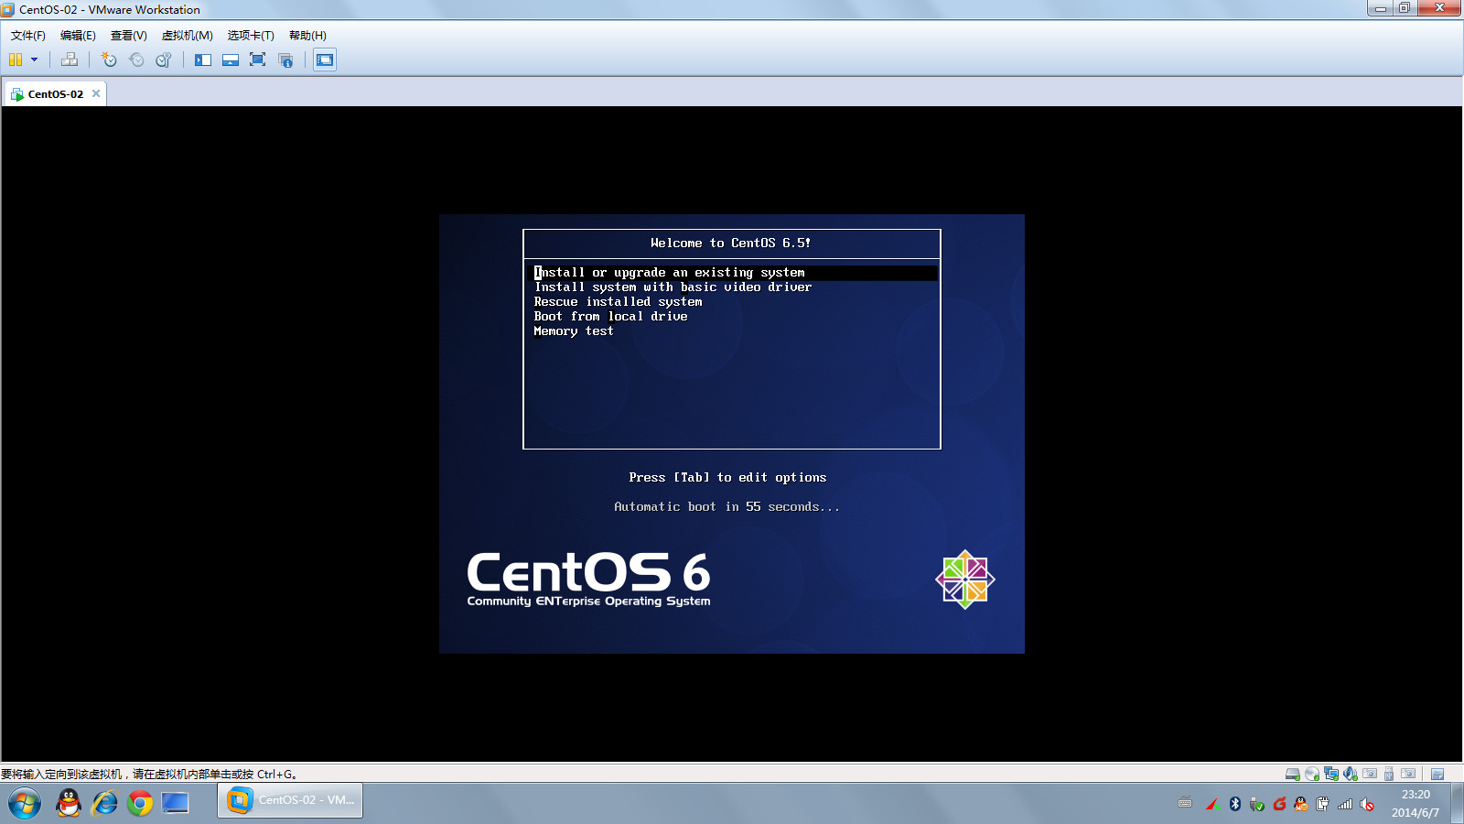Image resolution: width=1464 pixels, height=824 pixels.
Task: Click the Automatic boot countdown text
Action: pos(727,507)
